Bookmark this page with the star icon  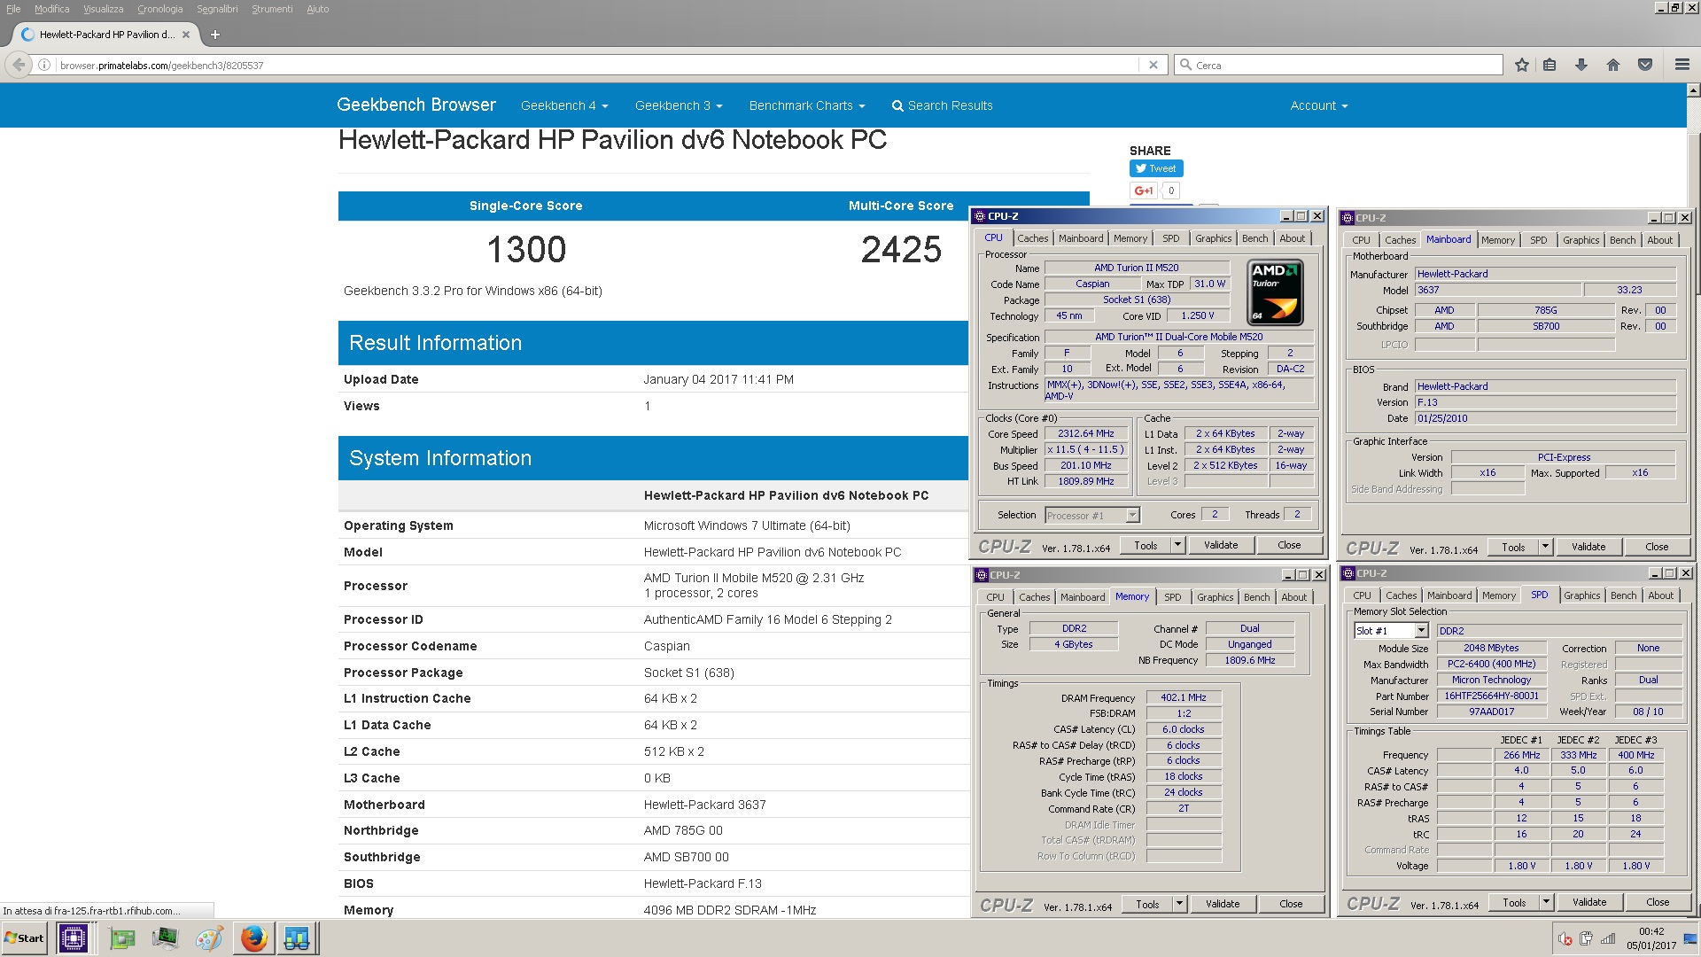pos(1522,65)
